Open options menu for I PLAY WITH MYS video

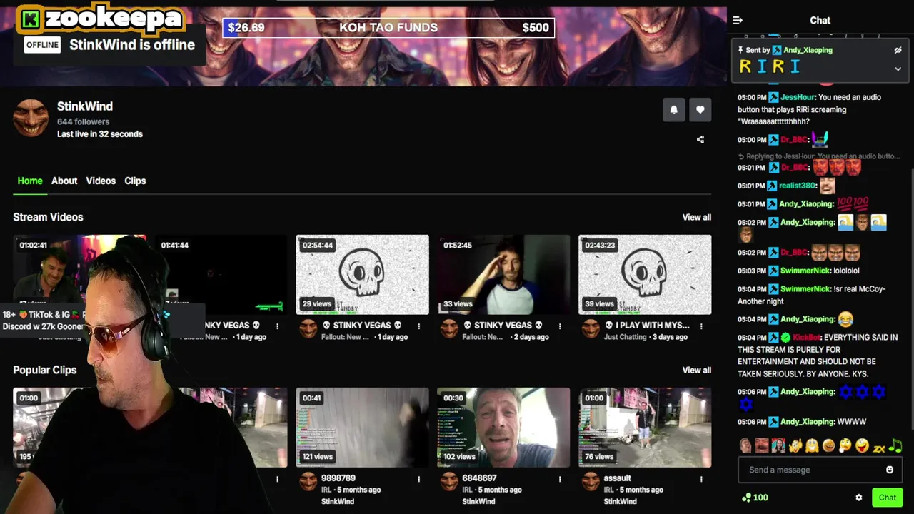(x=701, y=326)
